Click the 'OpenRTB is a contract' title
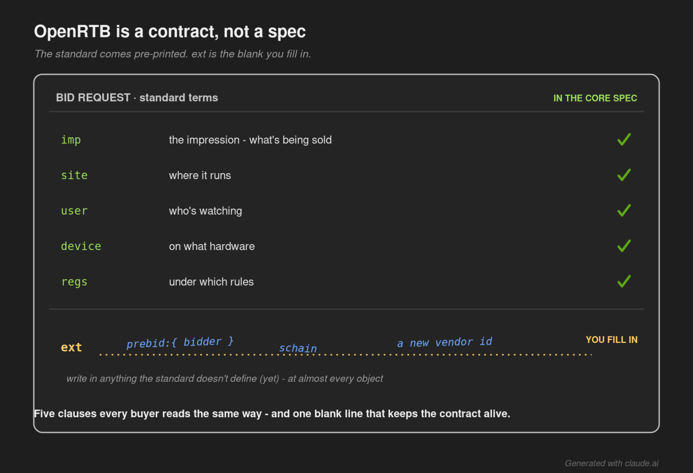 pyautogui.click(x=170, y=32)
